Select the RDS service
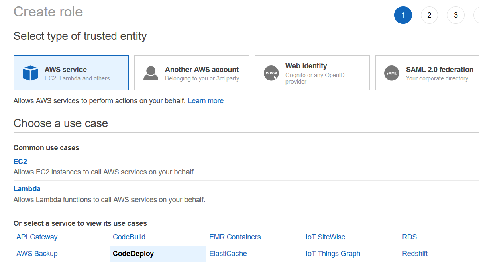Image resolution: width=479 pixels, height=266 pixels. [x=410, y=237]
